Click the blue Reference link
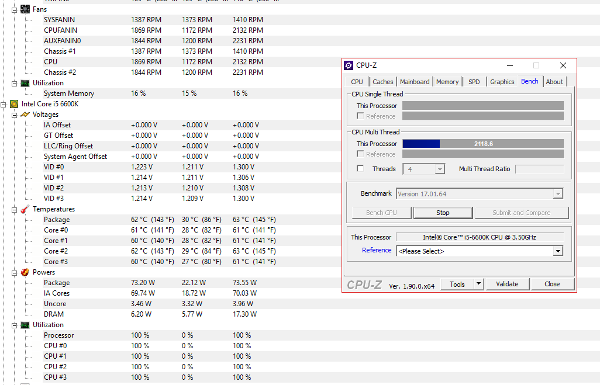The height and width of the screenshot is (385, 600). click(x=377, y=250)
